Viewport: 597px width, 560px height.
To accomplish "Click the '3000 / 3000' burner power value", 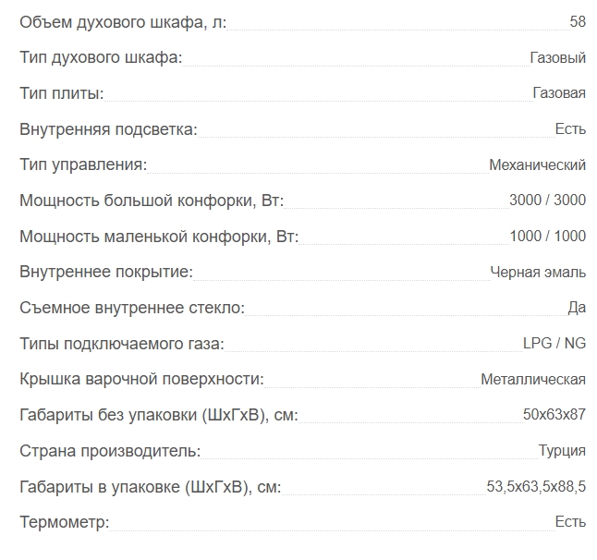I will [547, 201].
